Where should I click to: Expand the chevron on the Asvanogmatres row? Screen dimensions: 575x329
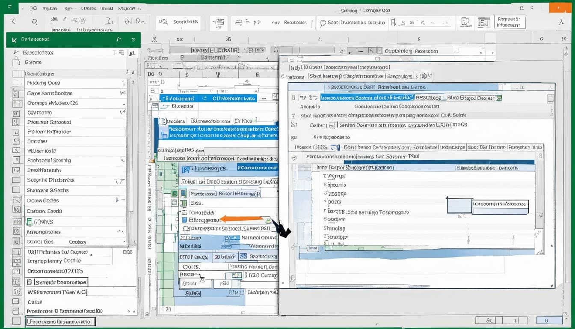coord(120,232)
